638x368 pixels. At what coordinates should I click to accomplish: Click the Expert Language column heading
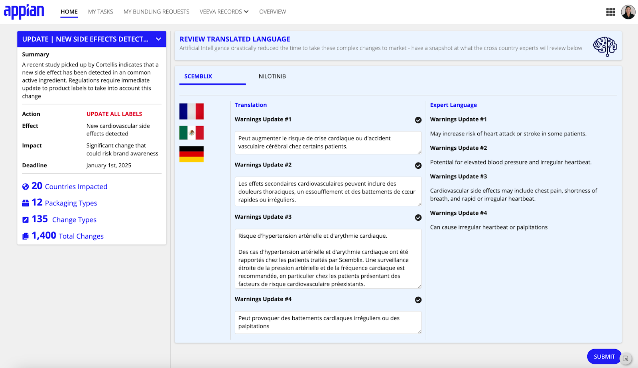pos(453,105)
